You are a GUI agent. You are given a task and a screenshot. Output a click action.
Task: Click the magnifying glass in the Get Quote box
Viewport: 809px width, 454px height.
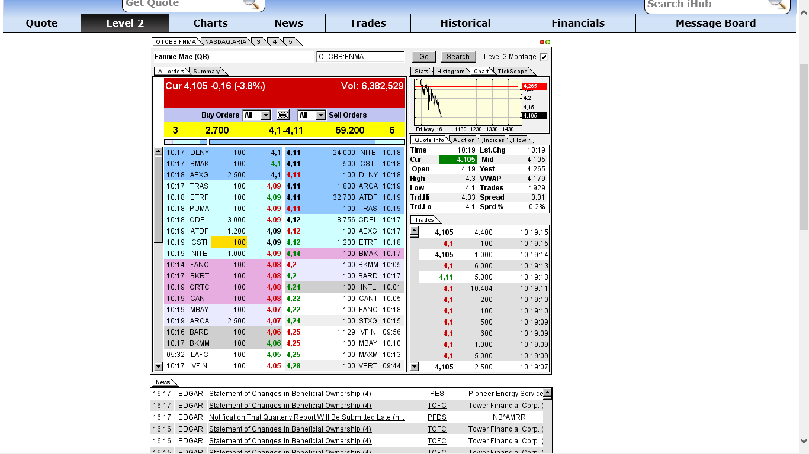(x=251, y=5)
